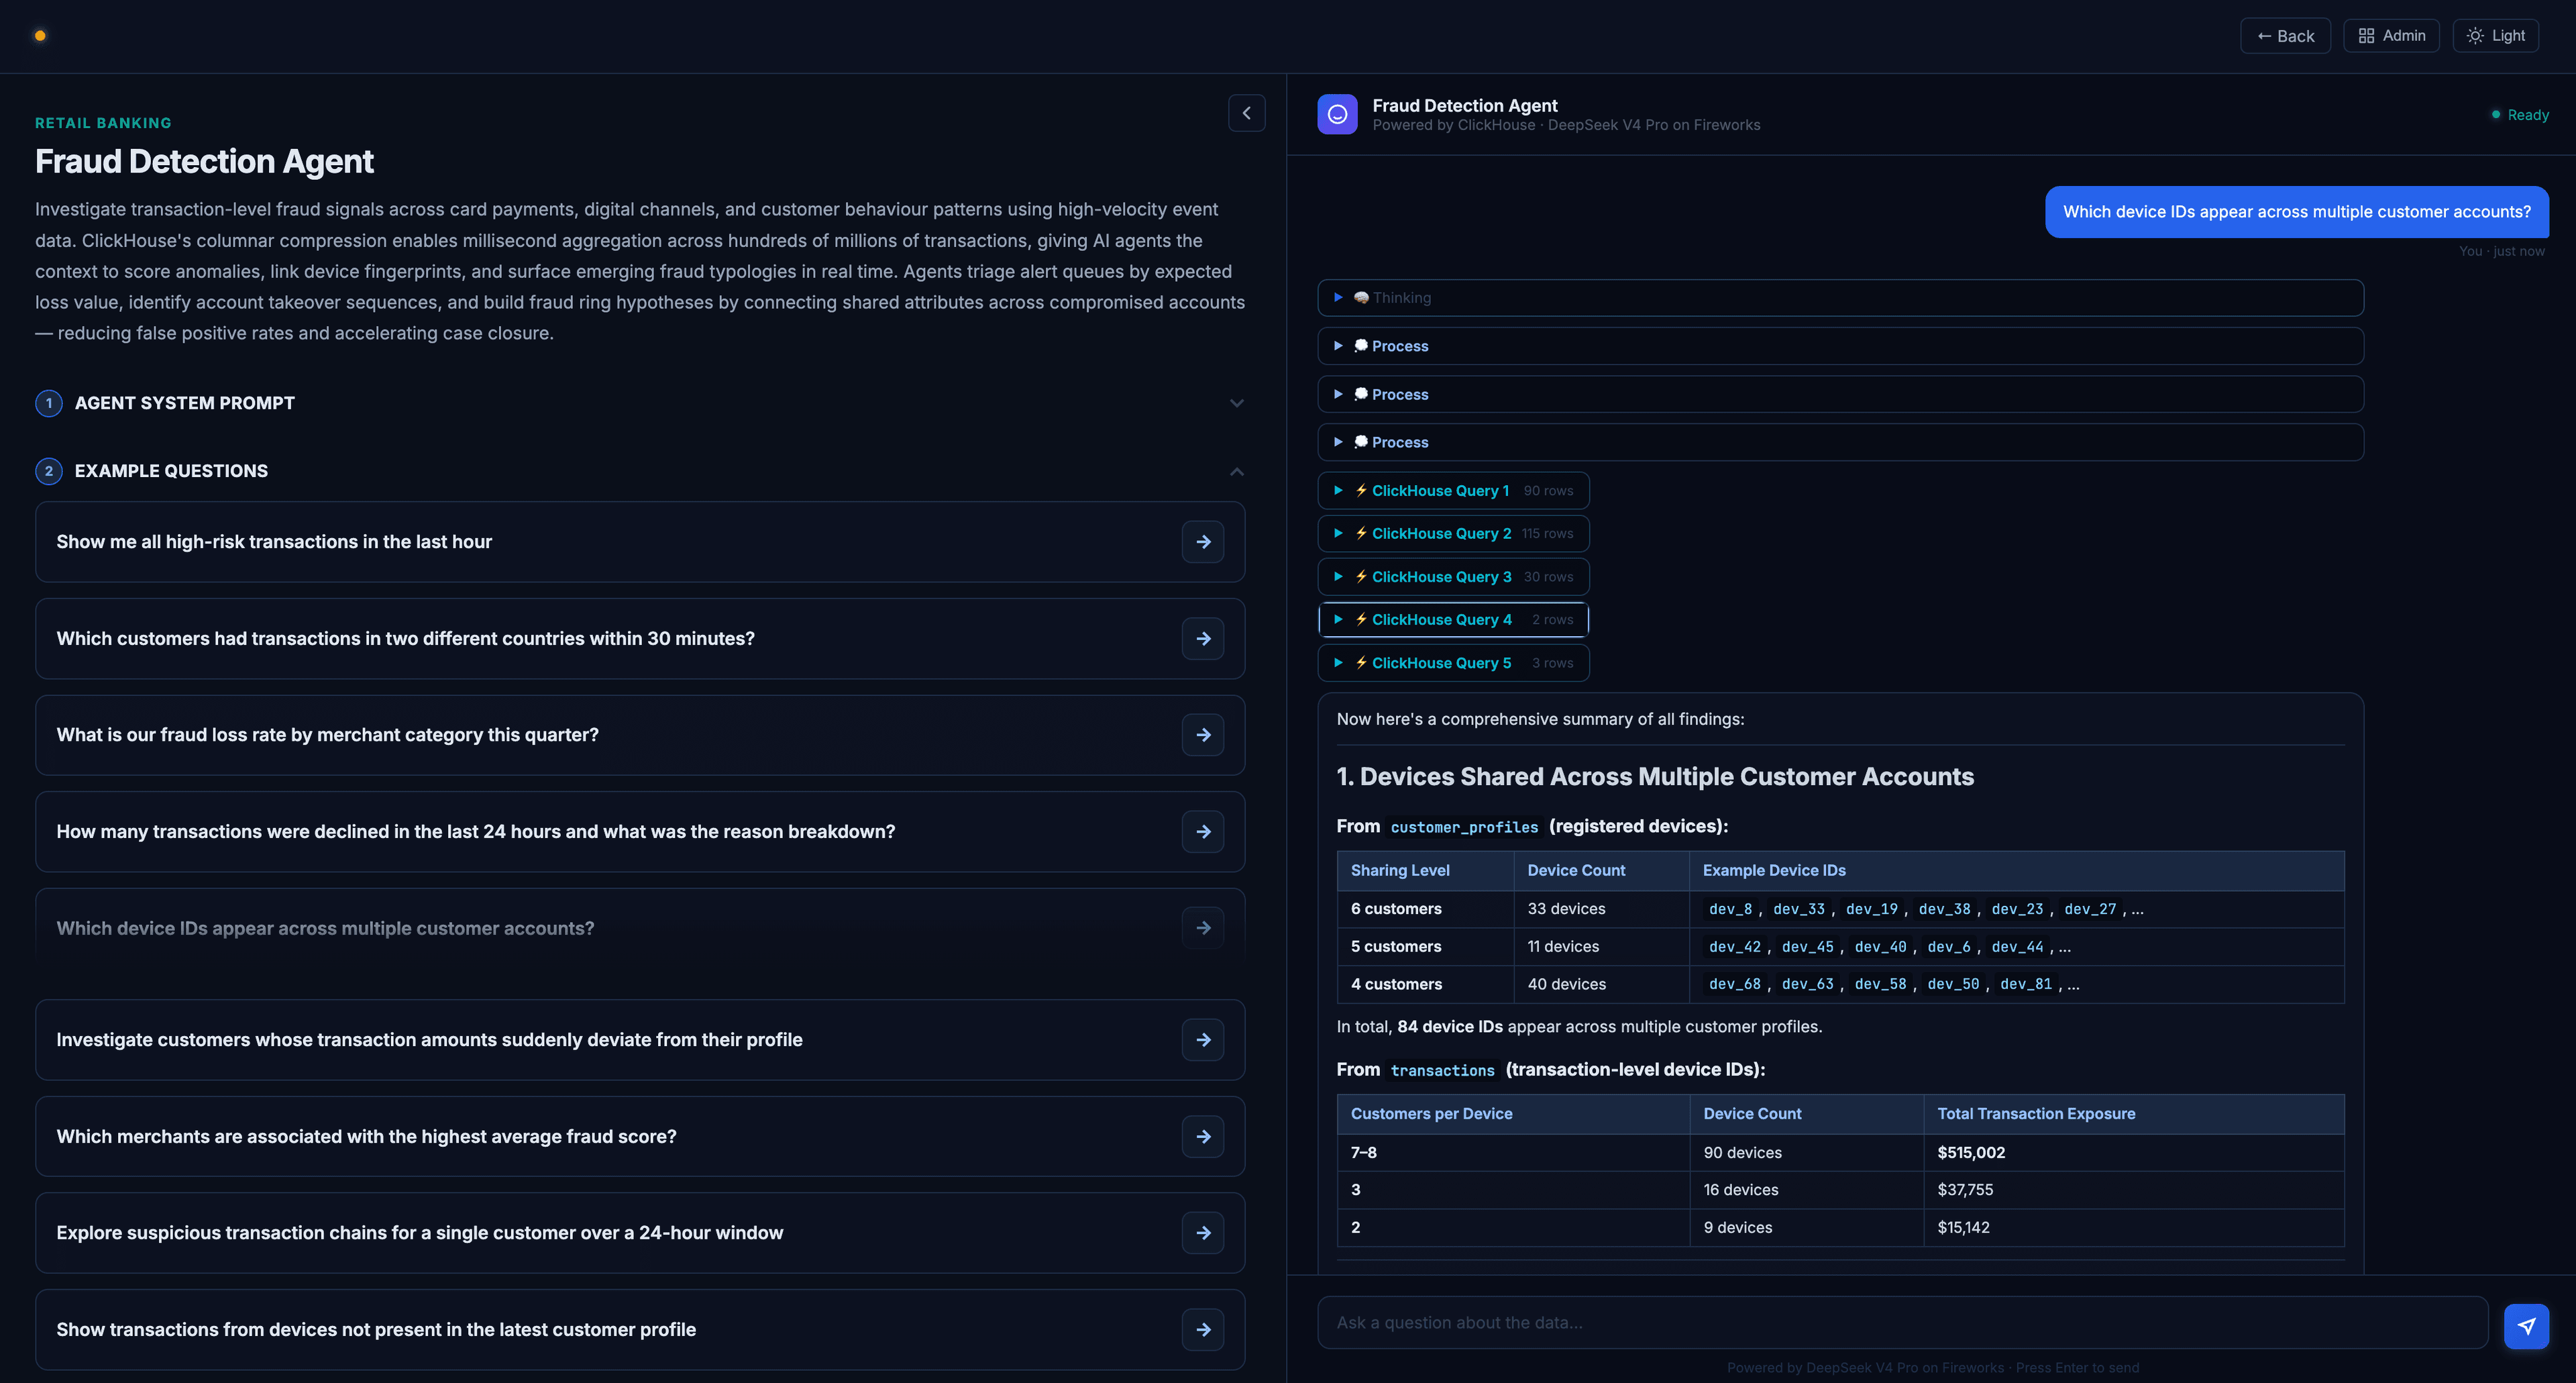The width and height of the screenshot is (2576, 1383).
Task: Click the dev_42 device ID
Action: click(x=1734, y=947)
